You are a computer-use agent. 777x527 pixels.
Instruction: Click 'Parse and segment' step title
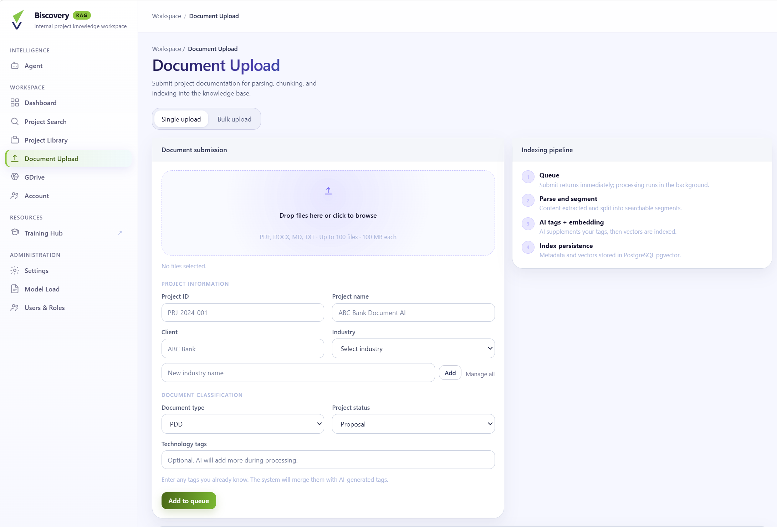click(568, 199)
